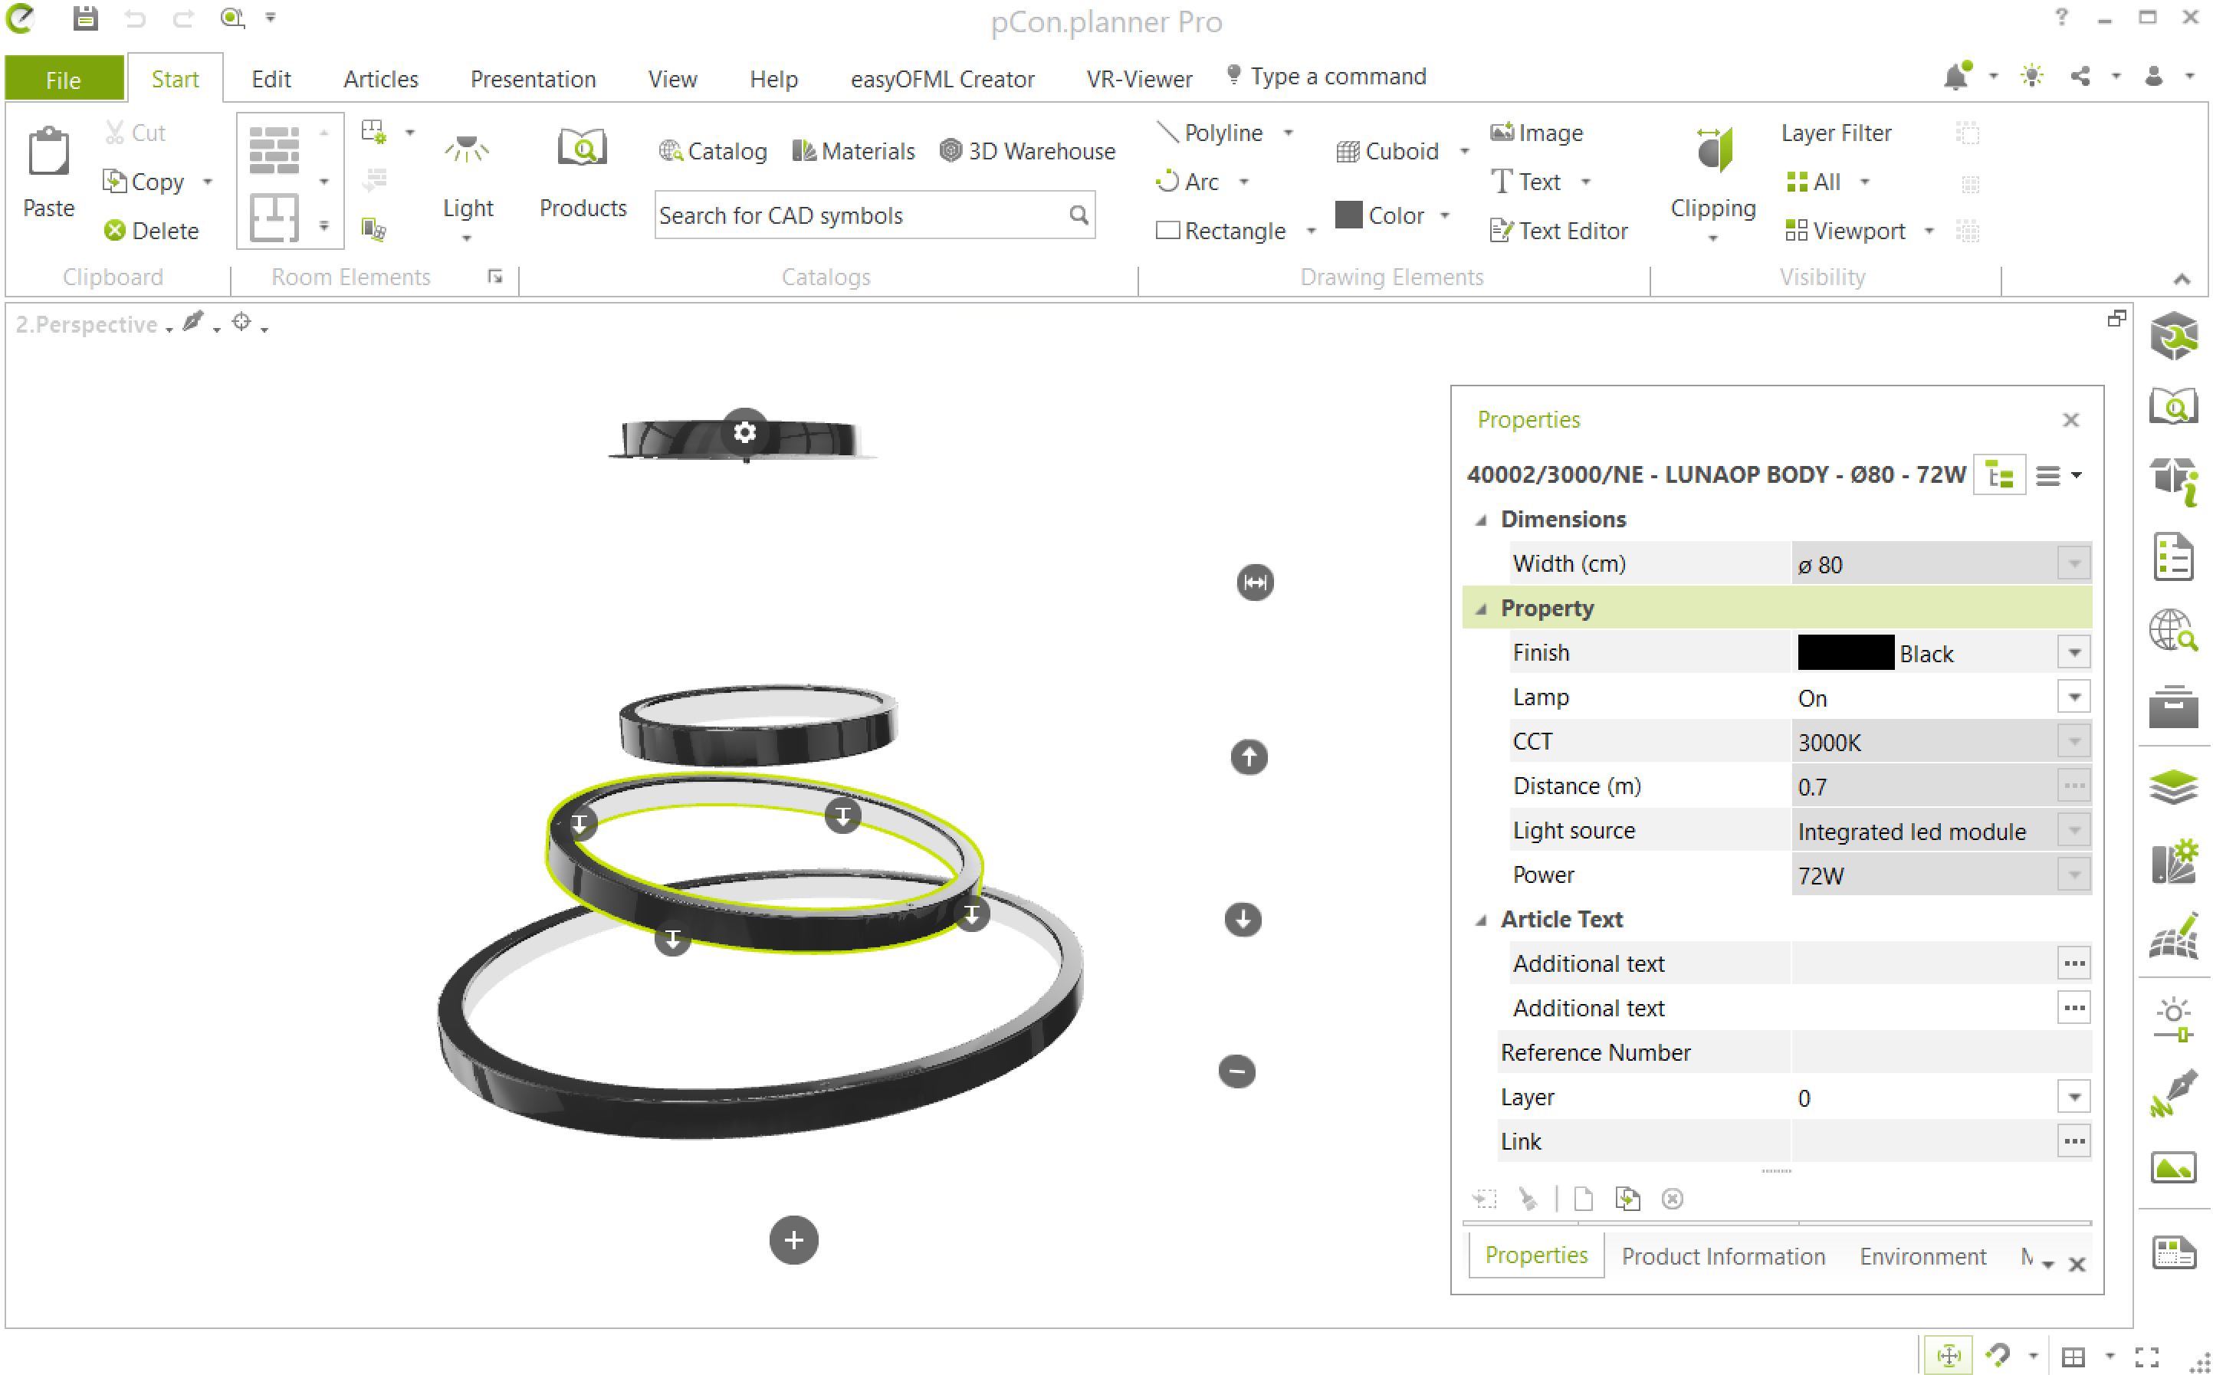The height and width of the screenshot is (1375, 2213).
Task: Click the Paste clipboard icon
Action: (48, 151)
